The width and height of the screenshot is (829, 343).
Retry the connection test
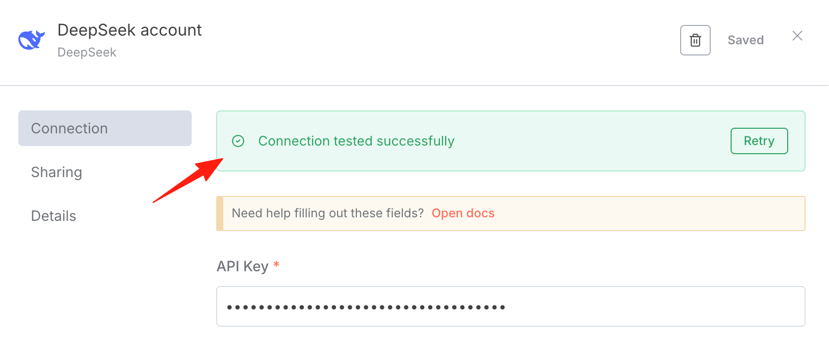[759, 141]
